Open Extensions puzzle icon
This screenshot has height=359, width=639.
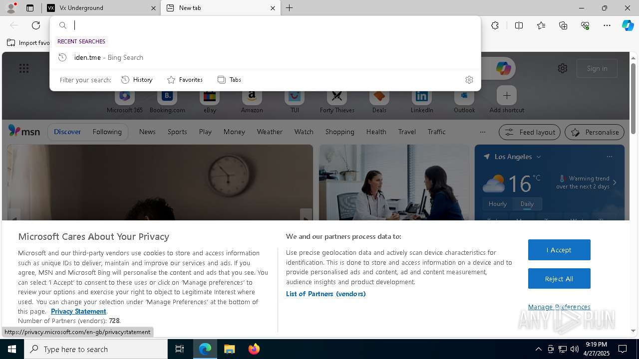coord(495,25)
